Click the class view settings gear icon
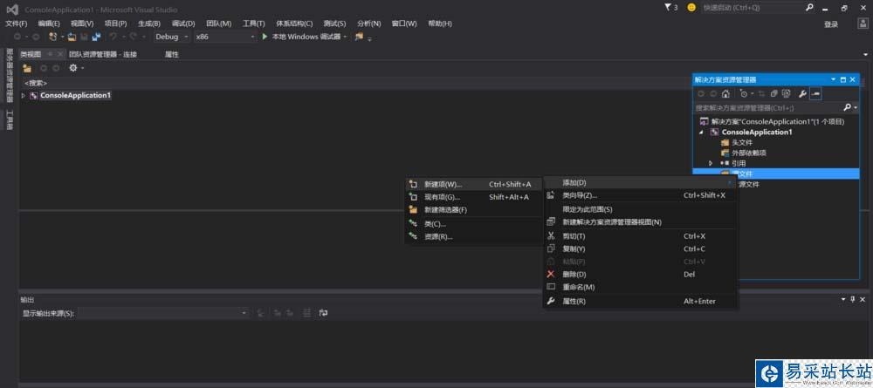The height and width of the screenshot is (388, 873). tap(73, 68)
